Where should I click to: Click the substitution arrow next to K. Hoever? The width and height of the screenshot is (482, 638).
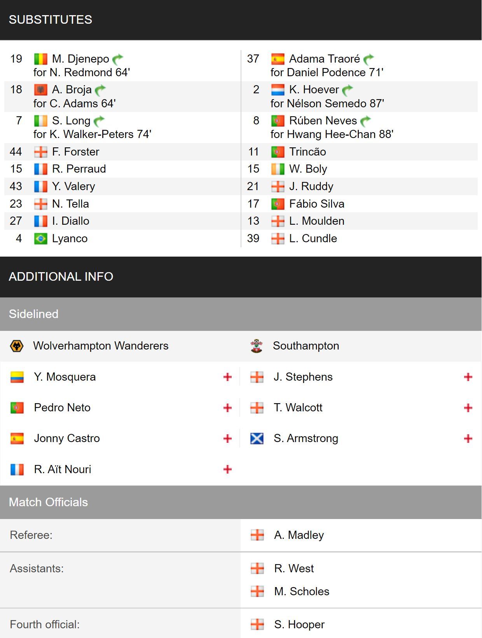pyautogui.click(x=348, y=90)
